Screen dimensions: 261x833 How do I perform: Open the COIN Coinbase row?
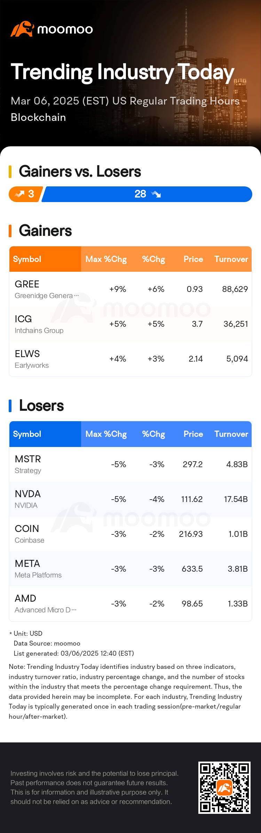click(130, 534)
